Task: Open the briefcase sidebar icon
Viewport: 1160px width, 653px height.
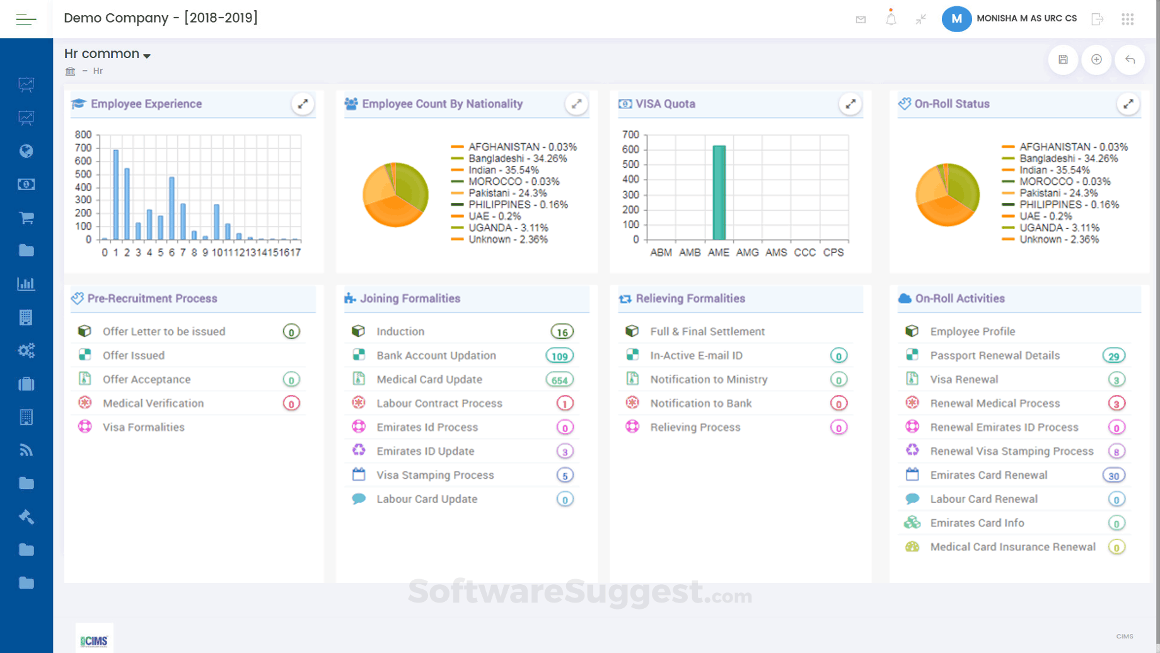Action: pyautogui.click(x=26, y=384)
